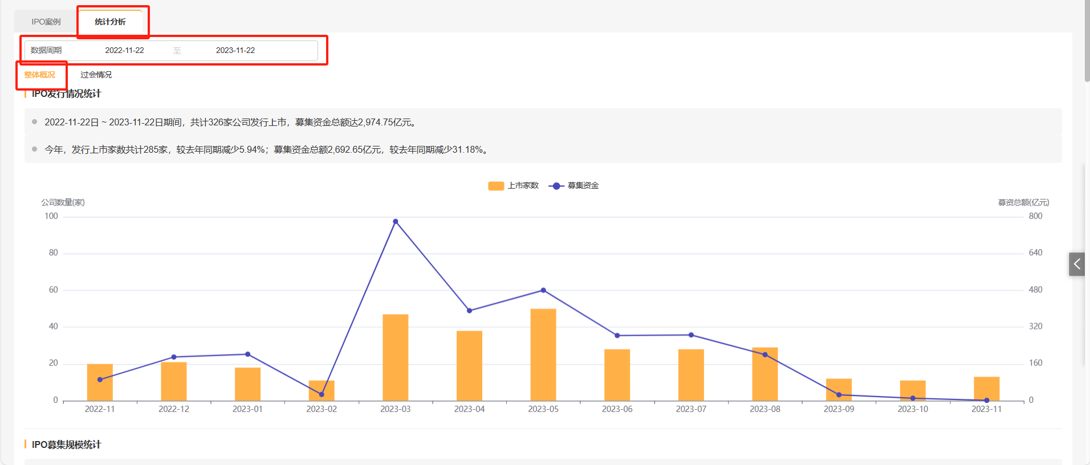The width and height of the screenshot is (1090, 465).
Task: Switch to the IPO案例 tab
Action: click(x=46, y=22)
